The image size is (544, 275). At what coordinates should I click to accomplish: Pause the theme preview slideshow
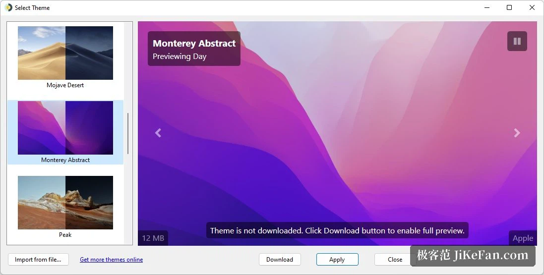pyautogui.click(x=517, y=41)
